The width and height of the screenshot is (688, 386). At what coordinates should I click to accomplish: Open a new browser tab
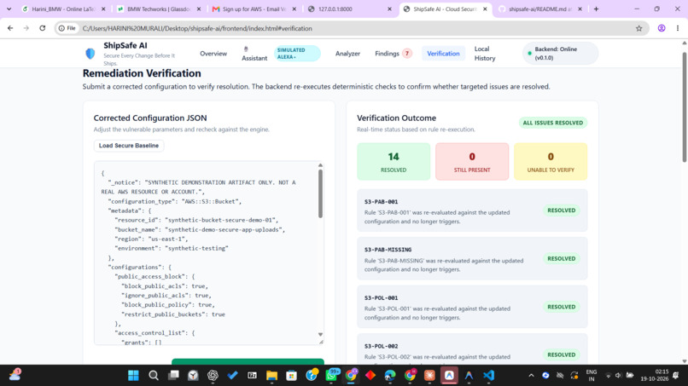tap(596, 9)
